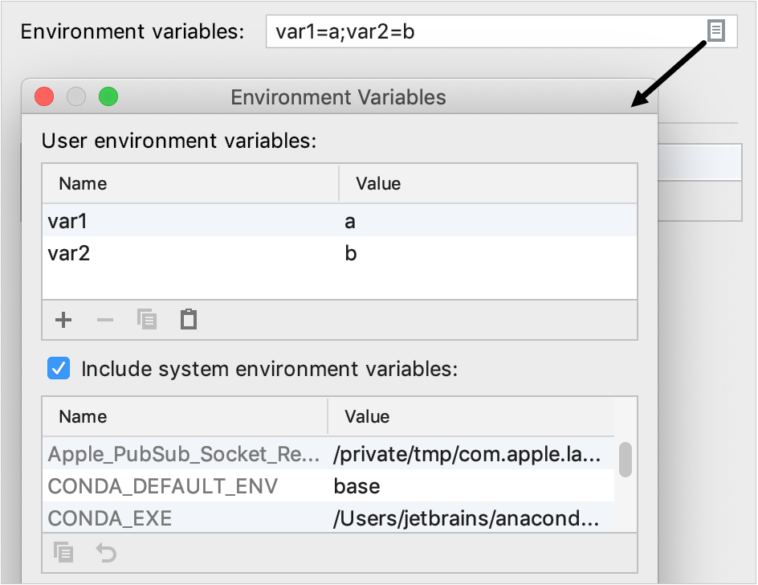
Task: Copy the selected user variable
Action: 147,319
